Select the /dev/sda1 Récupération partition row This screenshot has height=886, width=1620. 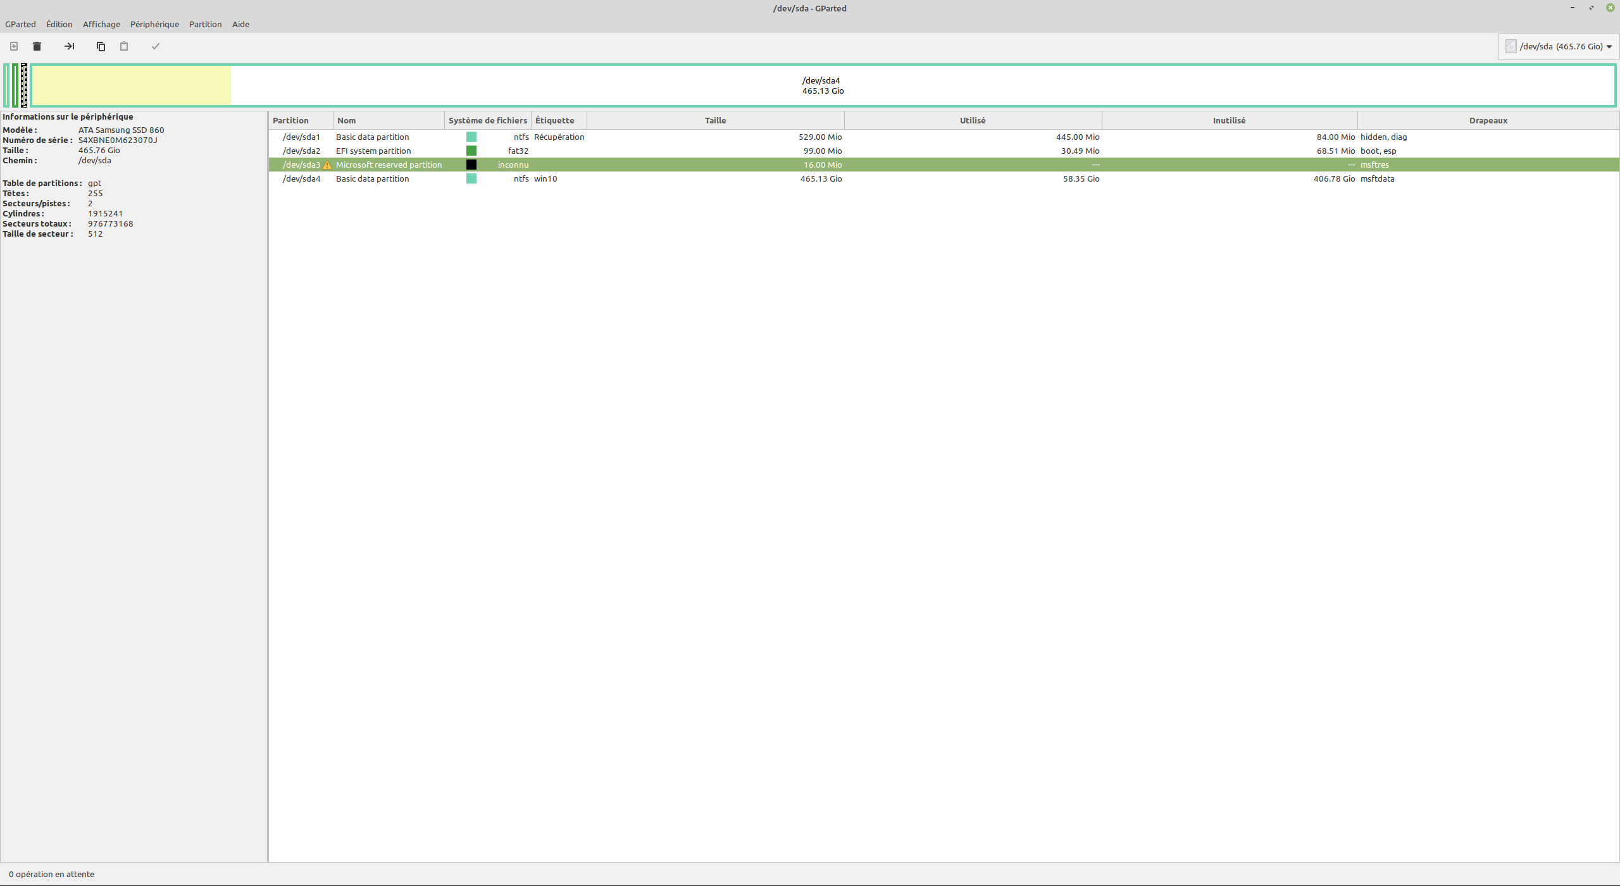(x=633, y=137)
